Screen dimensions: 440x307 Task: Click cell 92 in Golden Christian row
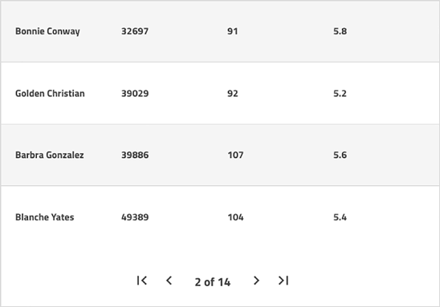click(x=233, y=93)
